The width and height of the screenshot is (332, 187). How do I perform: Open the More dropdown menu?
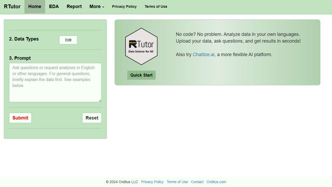click(x=96, y=6)
